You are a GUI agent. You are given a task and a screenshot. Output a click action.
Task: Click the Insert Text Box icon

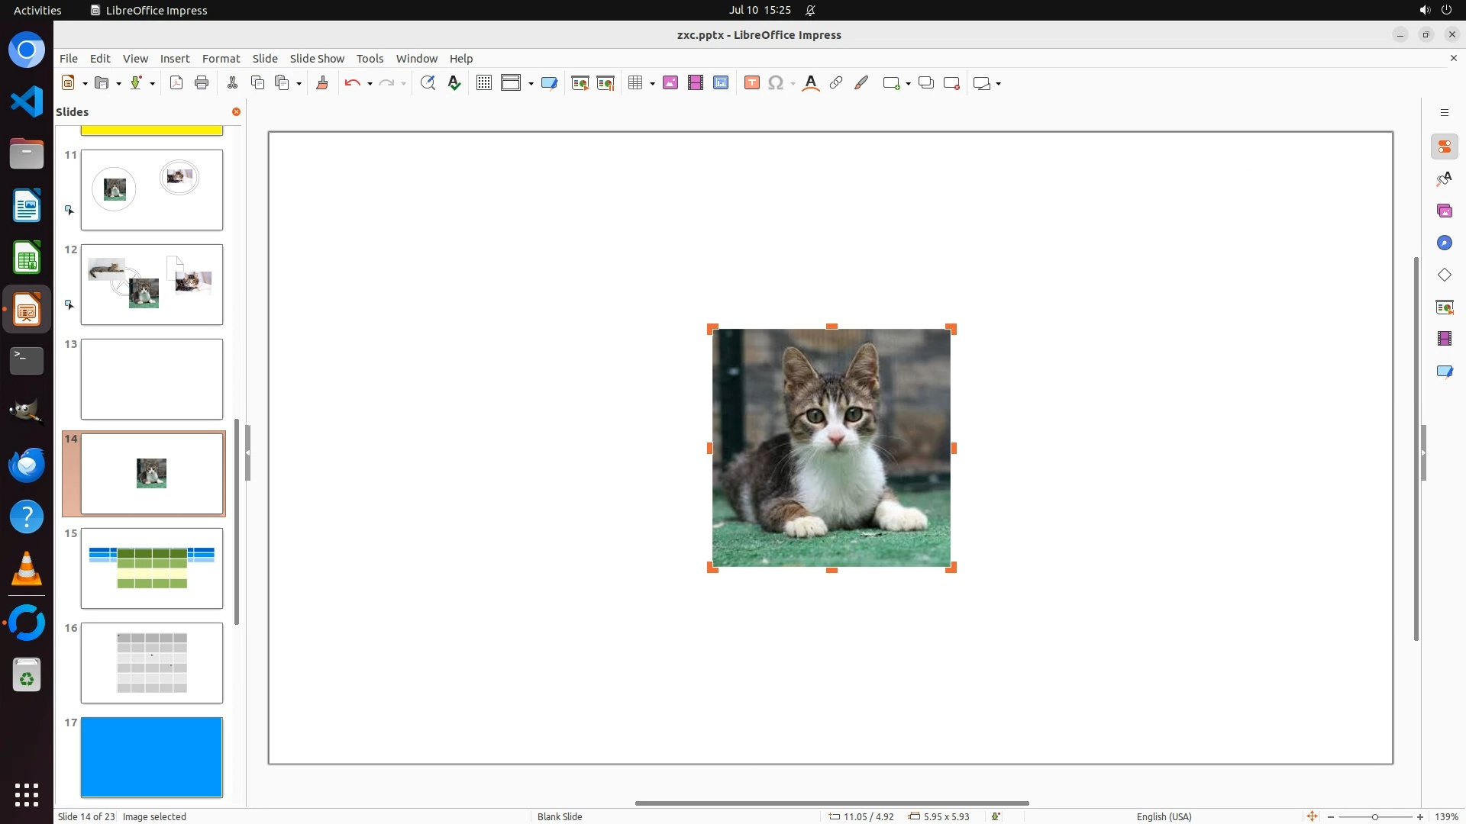click(752, 83)
